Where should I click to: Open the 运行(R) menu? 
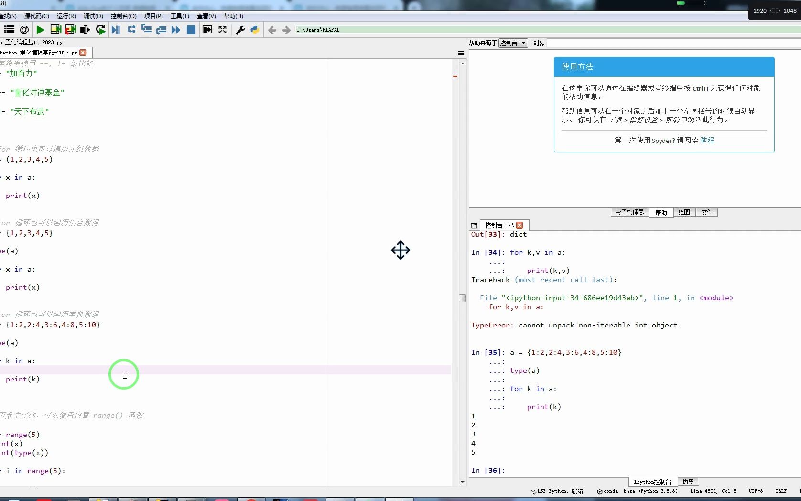[x=66, y=16]
